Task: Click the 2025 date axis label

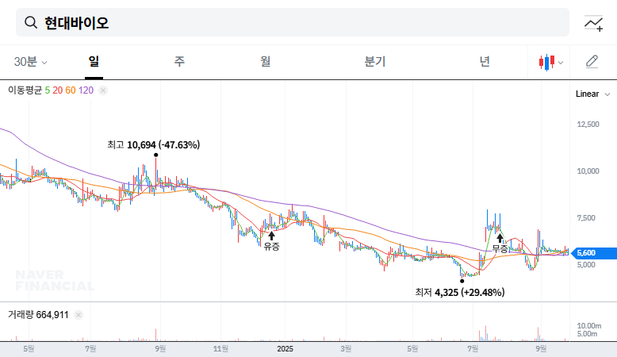Action: point(285,349)
